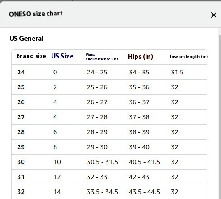This screenshot has height=199, width=221.
Task: Select the brand size 32 row
Action: pyautogui.click(x=109, y=192)
